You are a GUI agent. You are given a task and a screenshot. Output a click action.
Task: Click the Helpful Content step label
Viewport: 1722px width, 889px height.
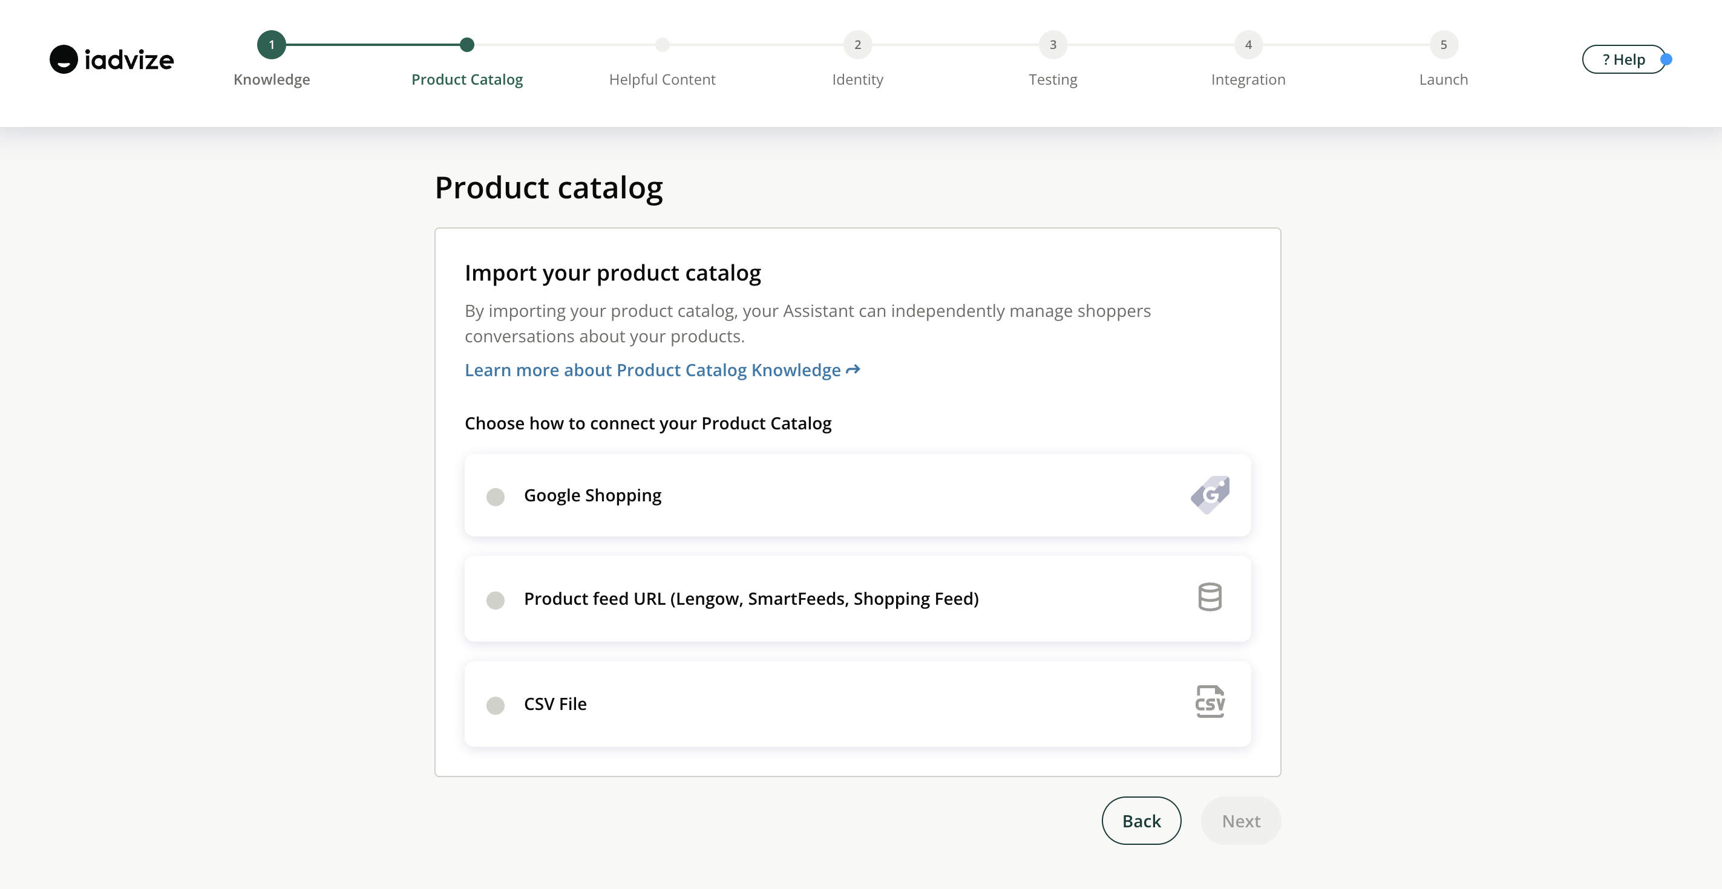662,79
